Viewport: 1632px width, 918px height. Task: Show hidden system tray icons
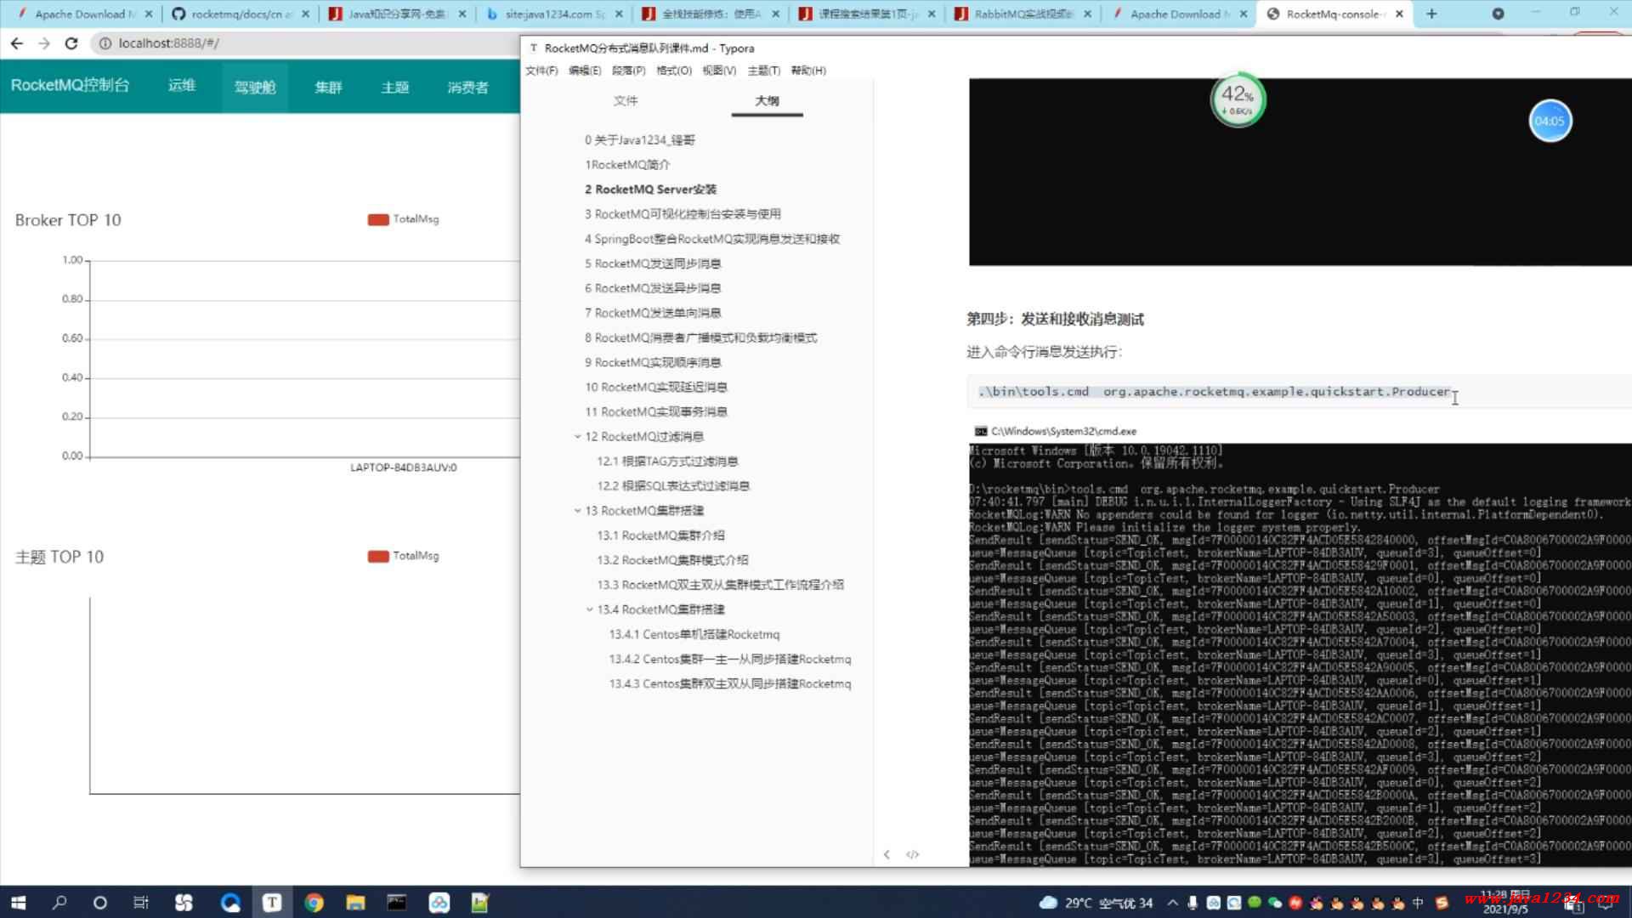click(x=1173, y=903)
